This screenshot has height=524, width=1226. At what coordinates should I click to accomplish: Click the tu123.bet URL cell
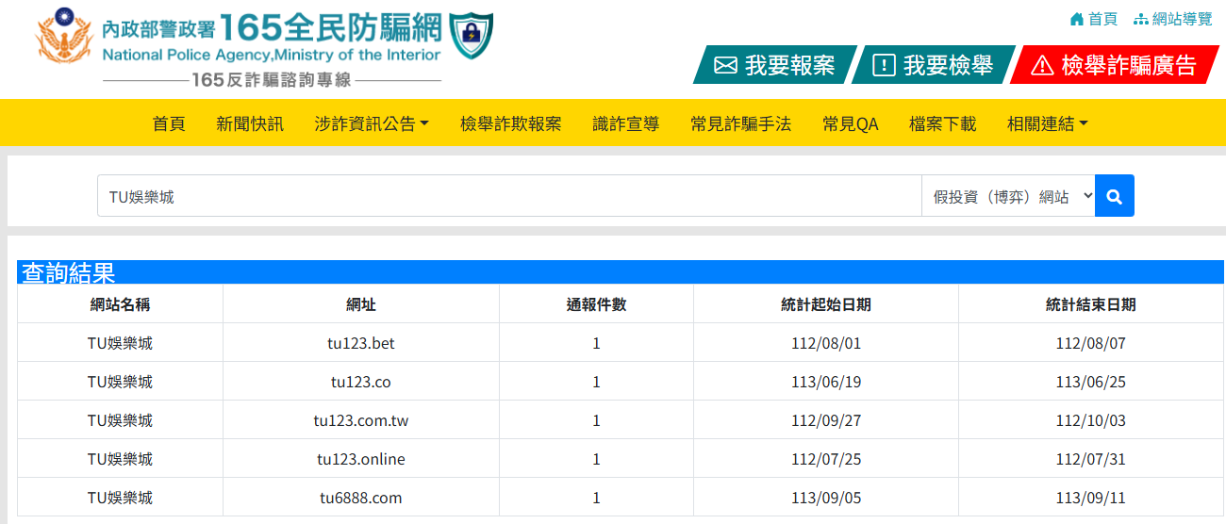[361, 343]
